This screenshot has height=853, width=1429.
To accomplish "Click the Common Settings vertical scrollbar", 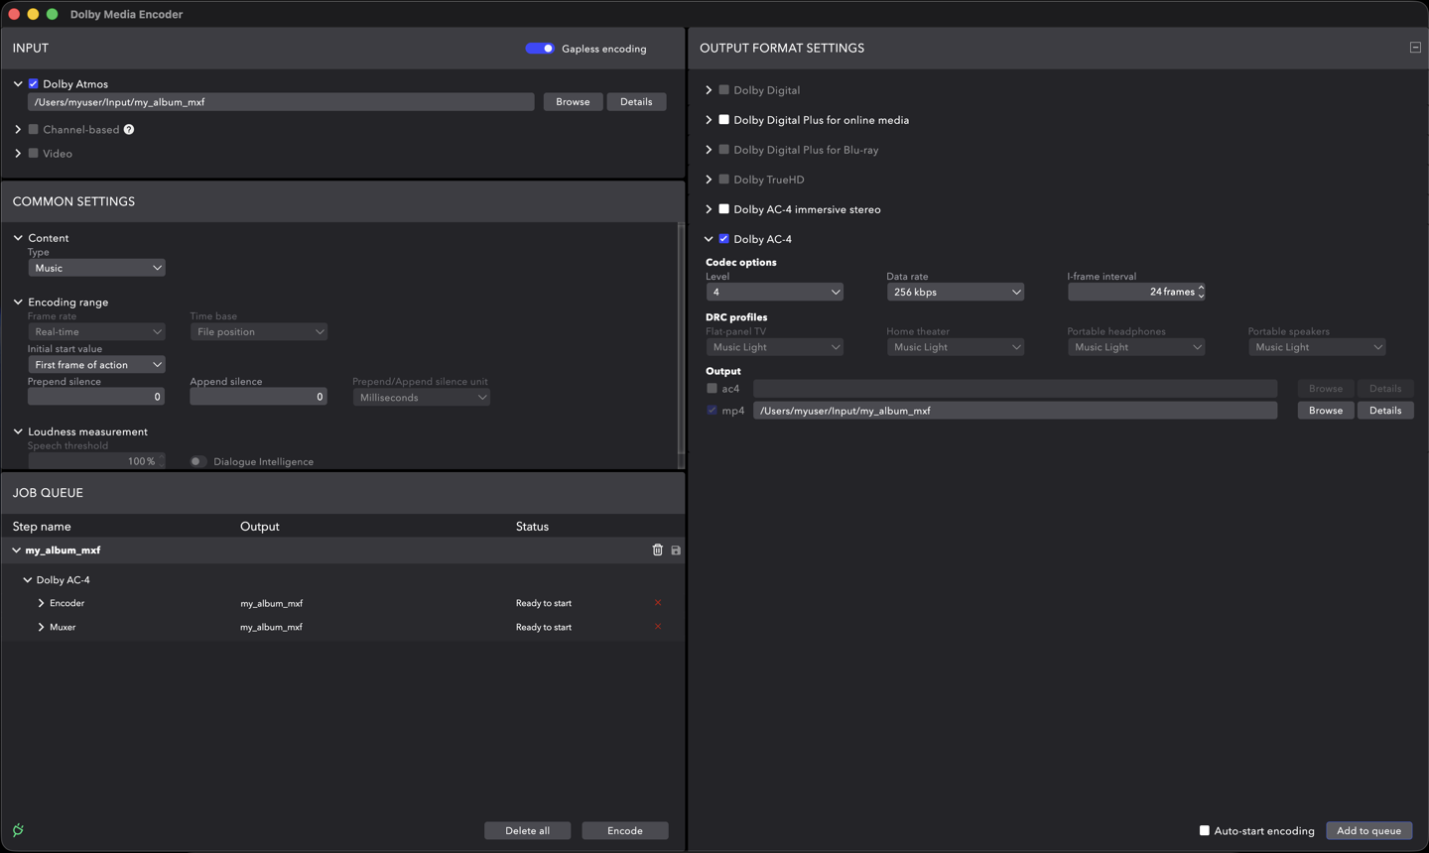I will [680, 337].
